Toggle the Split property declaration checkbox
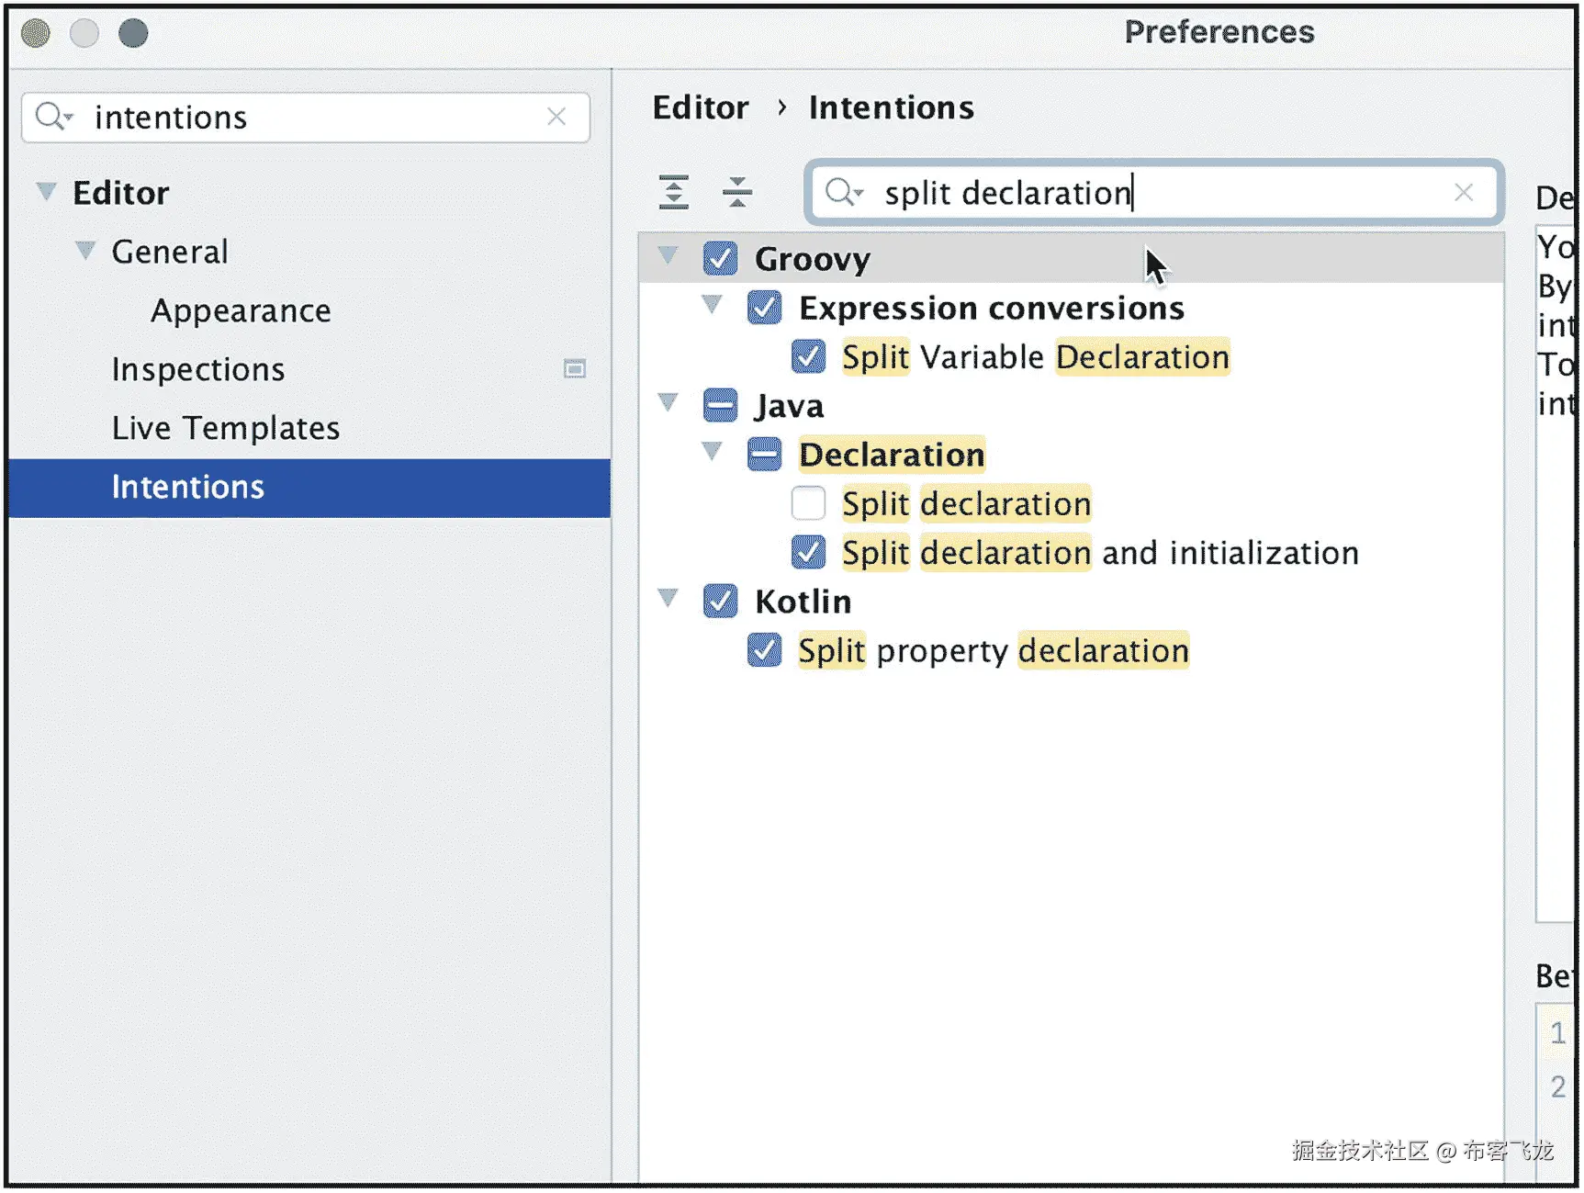Image resolution: width=1584 pixels, height=1193 pixels. point(764,649)
